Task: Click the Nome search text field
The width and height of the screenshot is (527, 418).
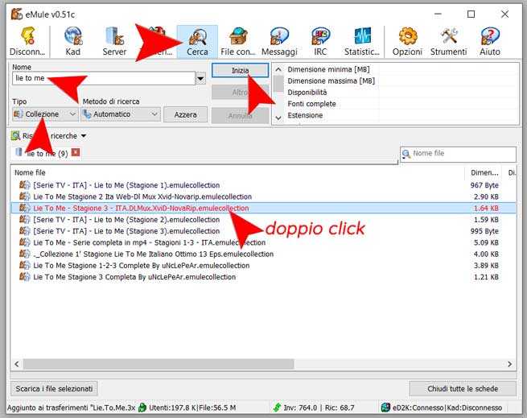Action: pos(104,78)
